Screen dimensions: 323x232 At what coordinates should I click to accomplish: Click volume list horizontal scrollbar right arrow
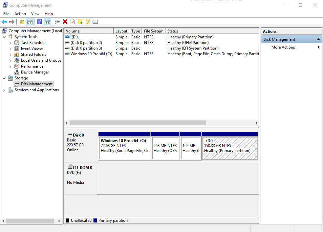(x=256, y=123)
